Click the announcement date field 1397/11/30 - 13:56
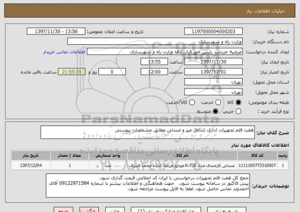Viewport: 300px width, 212px height. pyautogui.click(x=56, y=31)
